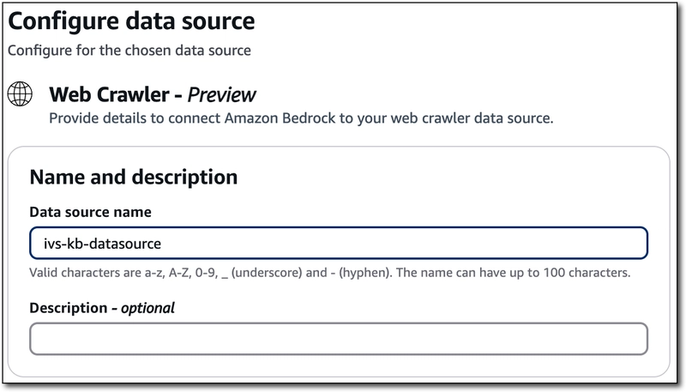Click the empty Description optional text box
The image size is (686, 392).
pyautogui.click(x=339, y=339)
